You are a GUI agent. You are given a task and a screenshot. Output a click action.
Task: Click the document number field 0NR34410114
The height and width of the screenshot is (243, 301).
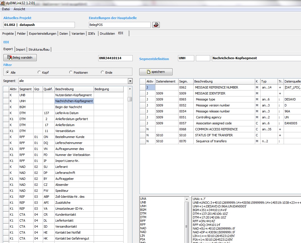115,58
